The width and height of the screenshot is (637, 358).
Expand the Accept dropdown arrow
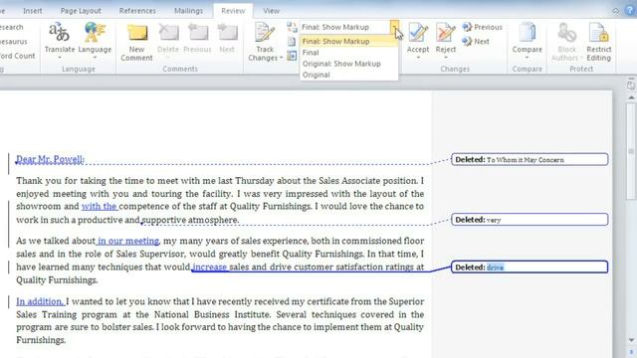point(418,58)
